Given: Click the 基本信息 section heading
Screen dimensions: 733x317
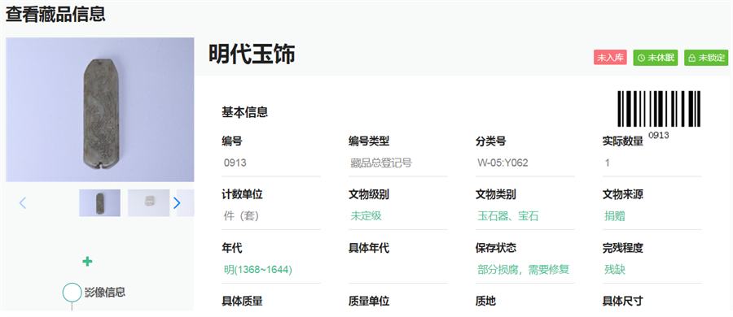Looking at the screenshot, I should click(x=244, y=112).
